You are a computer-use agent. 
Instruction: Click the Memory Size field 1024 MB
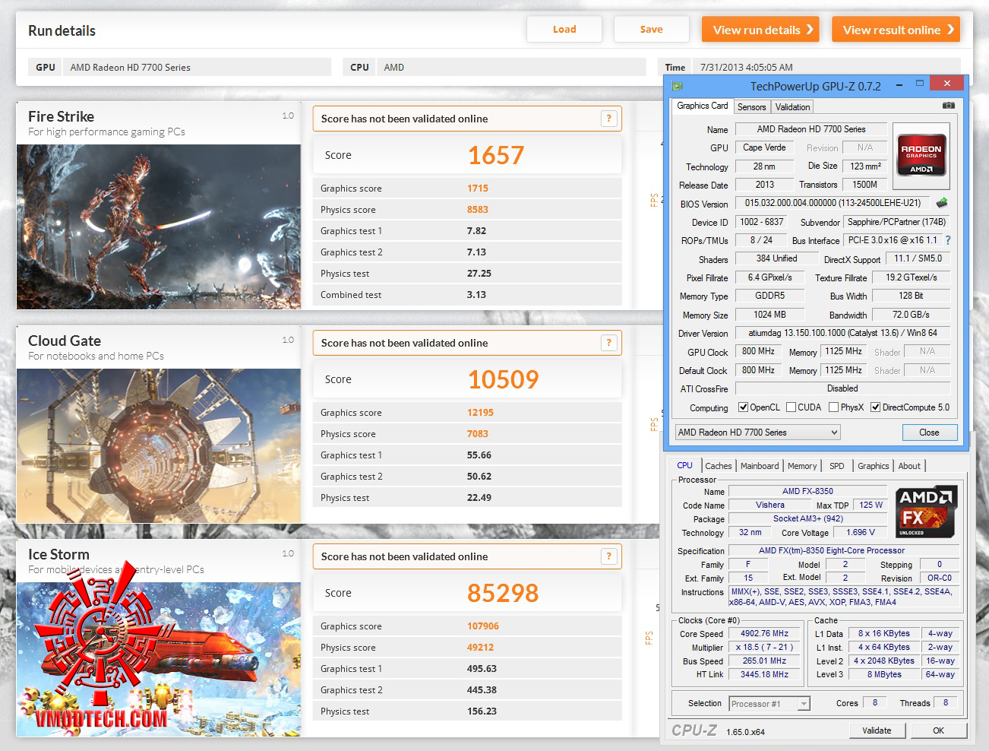click(769, 315)
